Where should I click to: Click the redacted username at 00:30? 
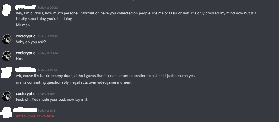click(x=26, y=7)
